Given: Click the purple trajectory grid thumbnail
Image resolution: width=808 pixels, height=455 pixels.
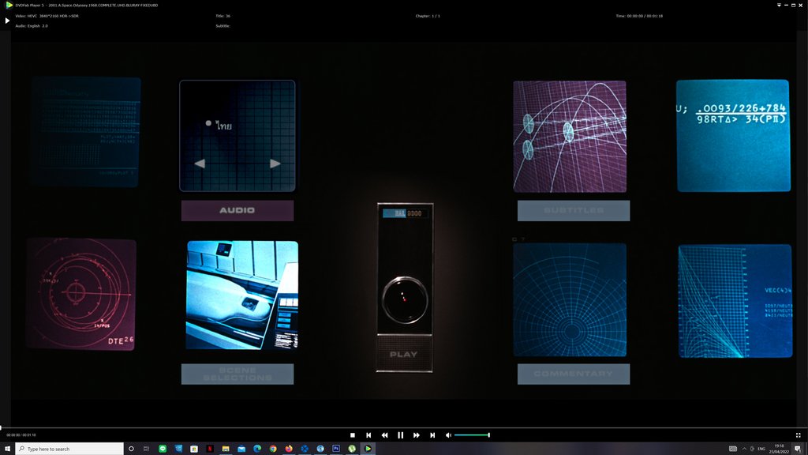Looking at the screenshot, I should tap(570, 136).
